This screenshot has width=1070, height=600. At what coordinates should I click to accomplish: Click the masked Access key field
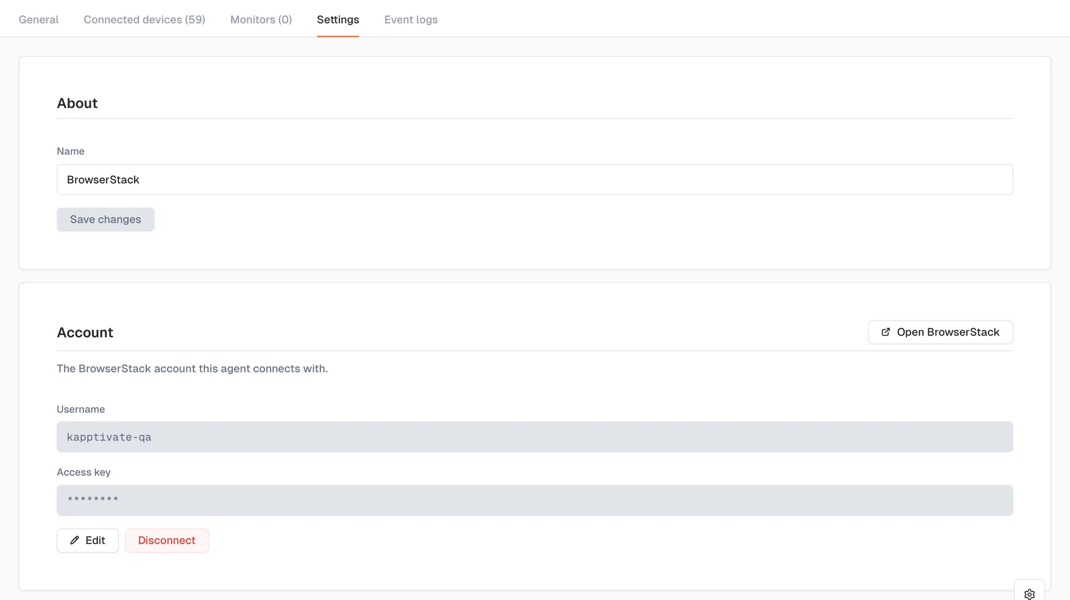click(x=534, y=500)
